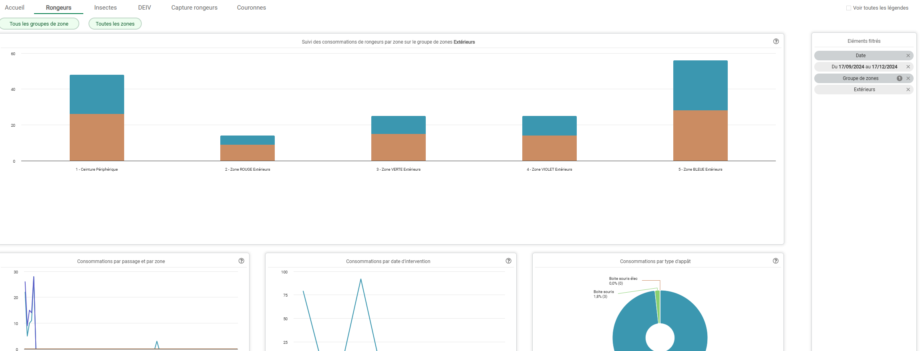Viewport: 920px width, 351px height.
Task: Click the Consommations par type d'appât title
Action: [655, 261]
